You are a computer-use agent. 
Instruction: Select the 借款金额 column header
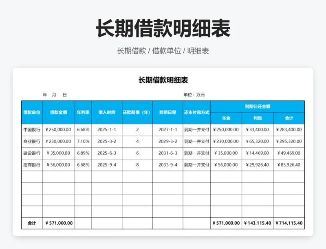(x=58, y=113)
